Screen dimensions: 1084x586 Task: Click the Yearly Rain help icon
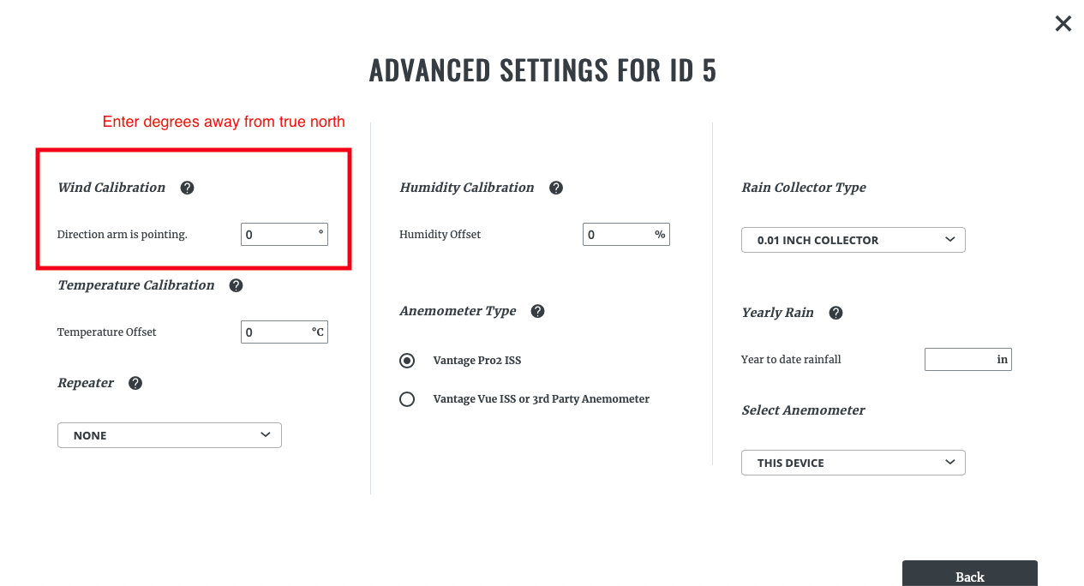tap(835, 313)
